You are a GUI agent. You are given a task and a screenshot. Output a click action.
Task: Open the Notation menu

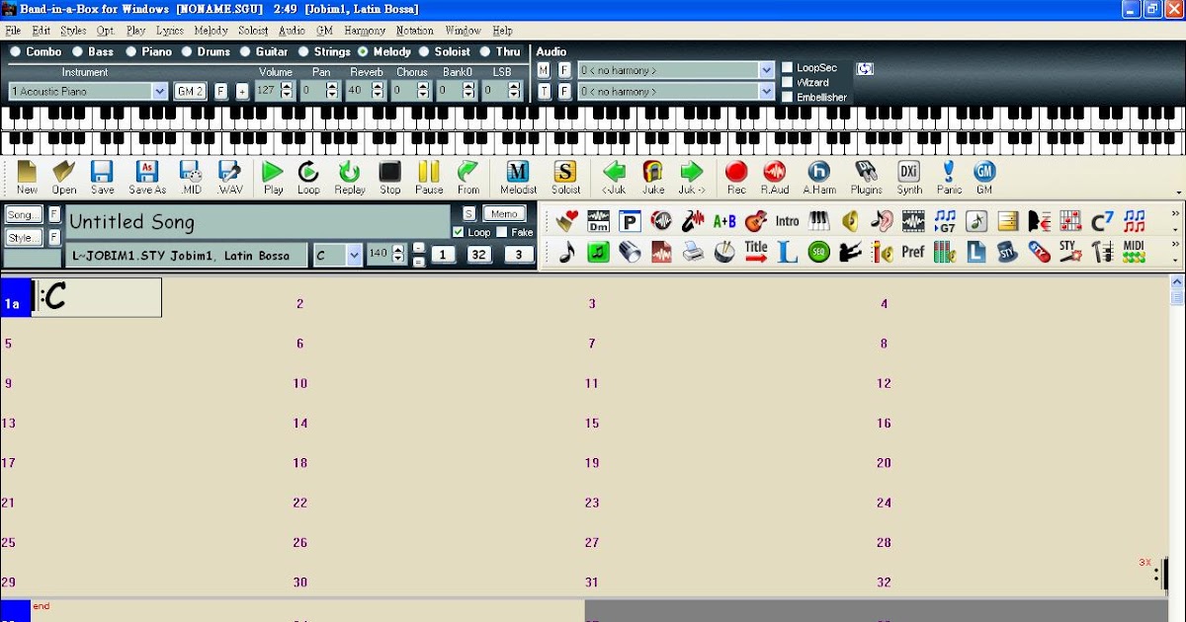[x=415, y=31]
